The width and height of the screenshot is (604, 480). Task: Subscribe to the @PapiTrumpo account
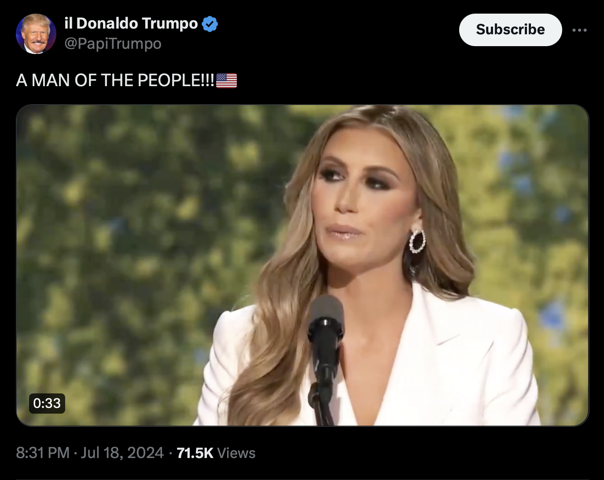[x=510, y=29]
